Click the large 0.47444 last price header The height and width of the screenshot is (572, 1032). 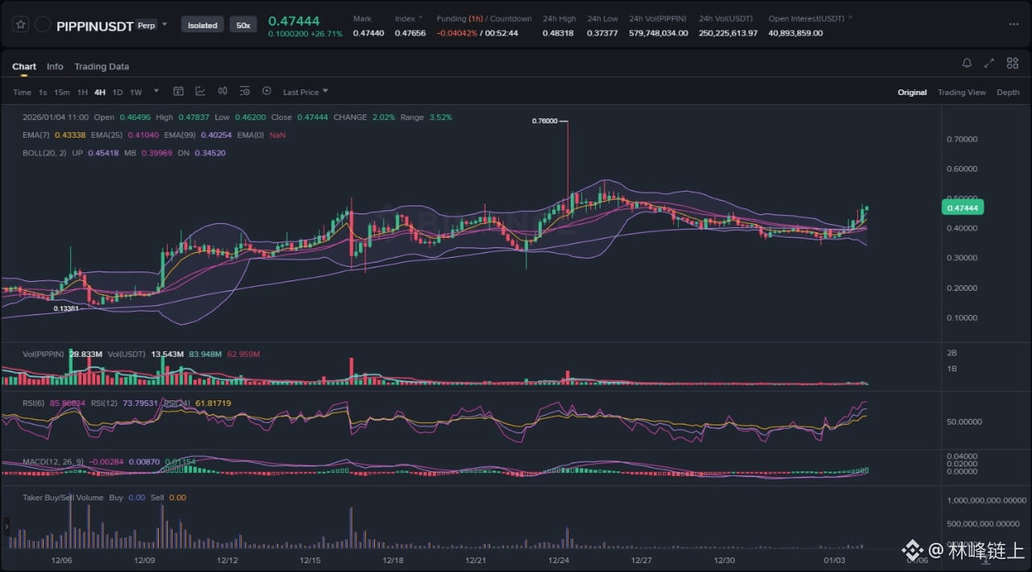click(x=293, y=21)
